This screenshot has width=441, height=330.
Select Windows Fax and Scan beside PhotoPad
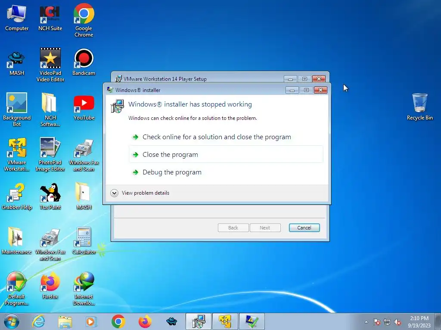pos(84,155)
